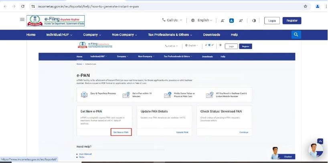Go to Home in the main navigation
328x163 pixels.
click(x=31, y=35)
